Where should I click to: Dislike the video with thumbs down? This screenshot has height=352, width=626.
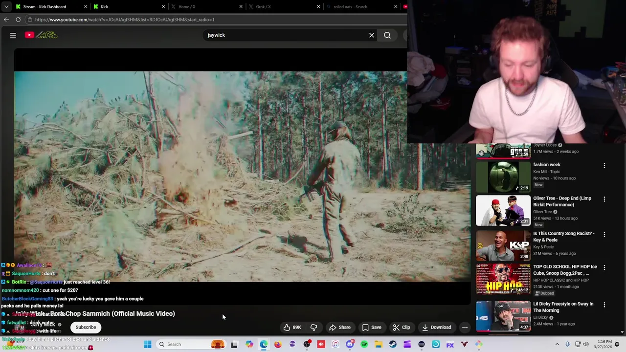(314, 328)
